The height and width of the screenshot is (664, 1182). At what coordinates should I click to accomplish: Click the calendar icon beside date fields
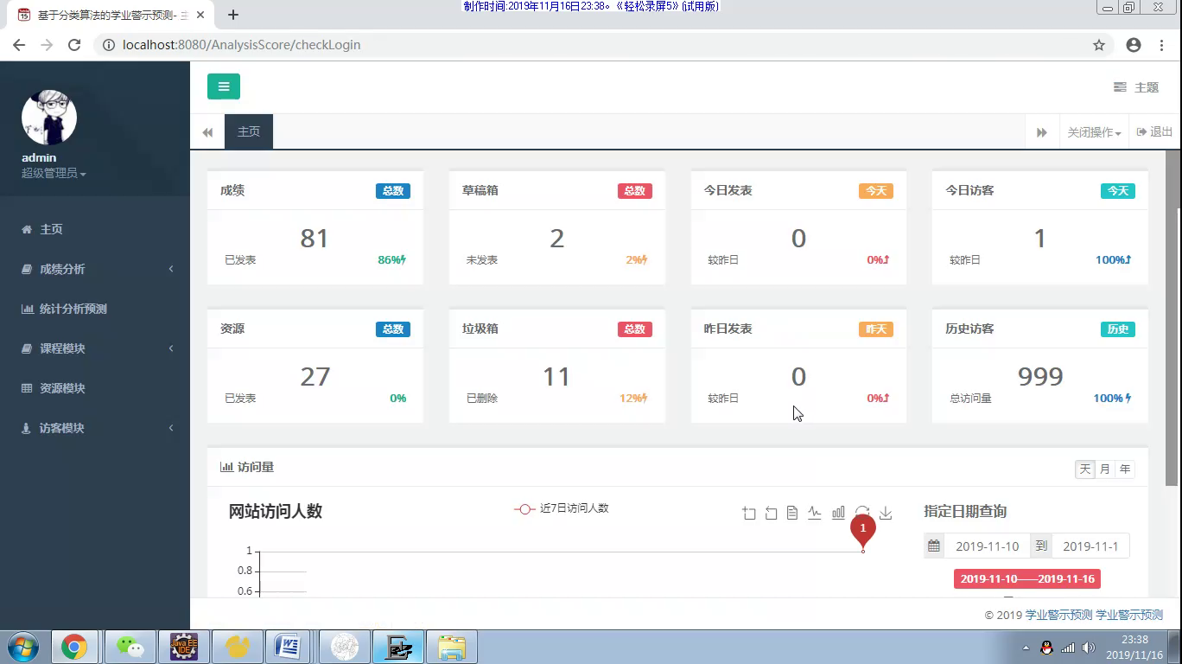click(934, 546)
